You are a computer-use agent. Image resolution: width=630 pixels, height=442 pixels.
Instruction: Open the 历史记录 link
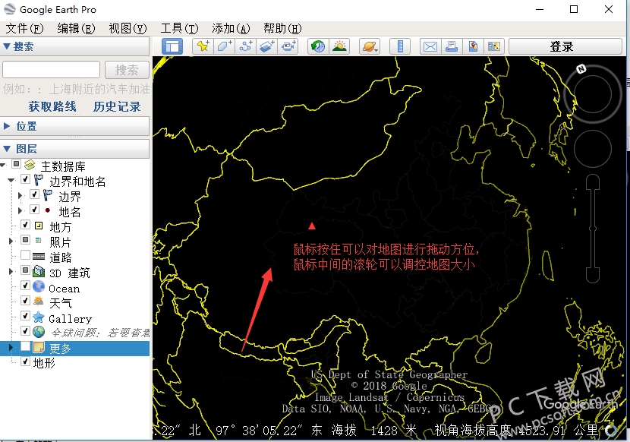pos(117,106)
